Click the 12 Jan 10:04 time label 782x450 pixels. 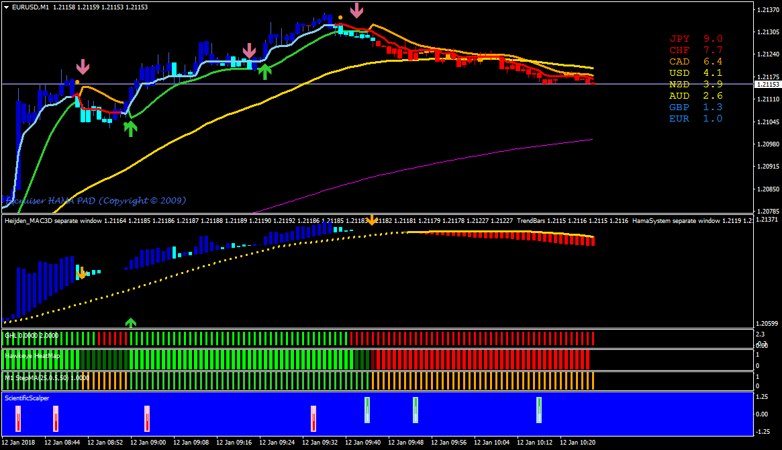coord(491,442)
